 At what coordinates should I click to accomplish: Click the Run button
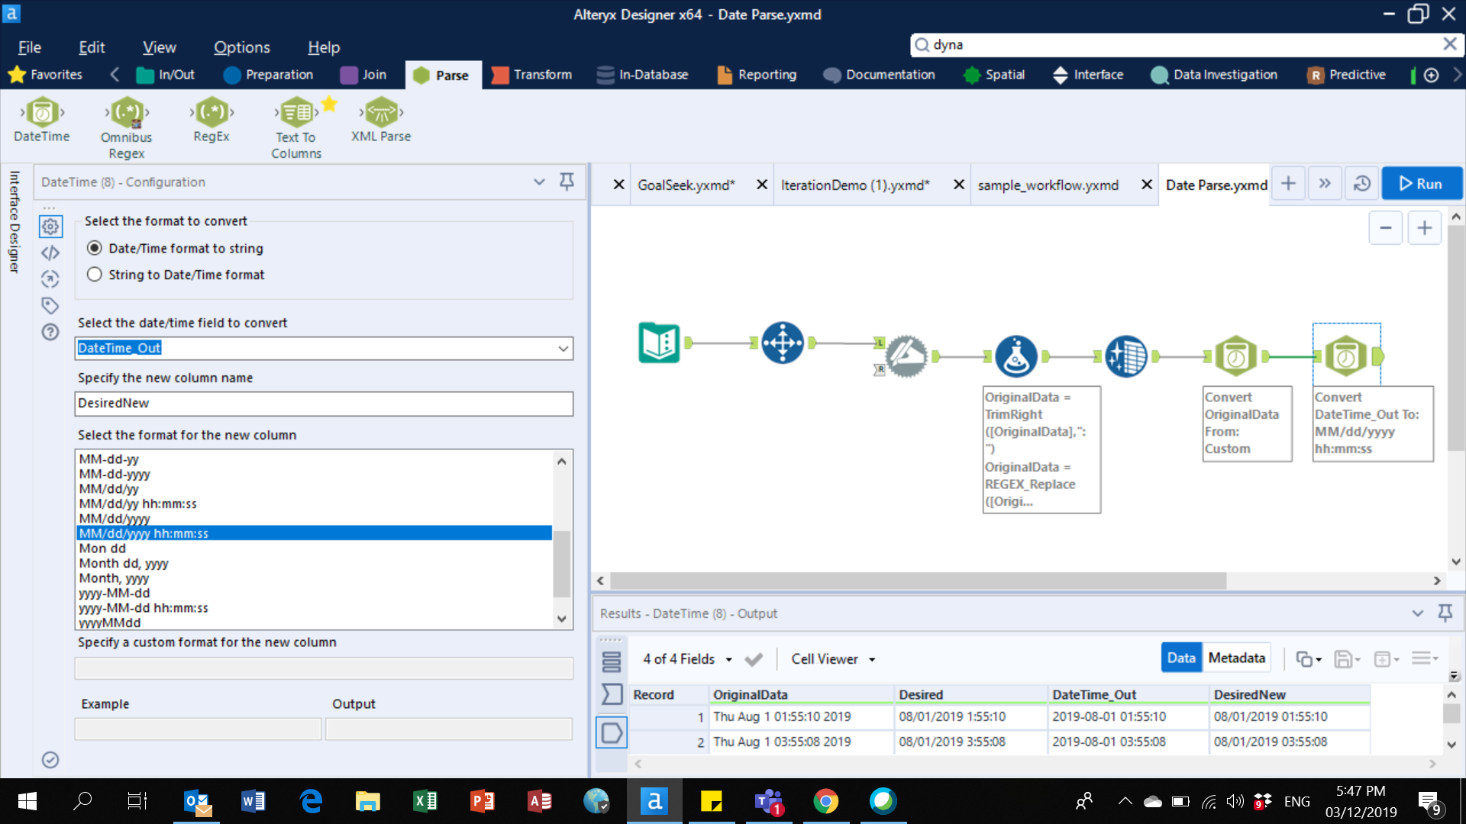point(1419,183)
